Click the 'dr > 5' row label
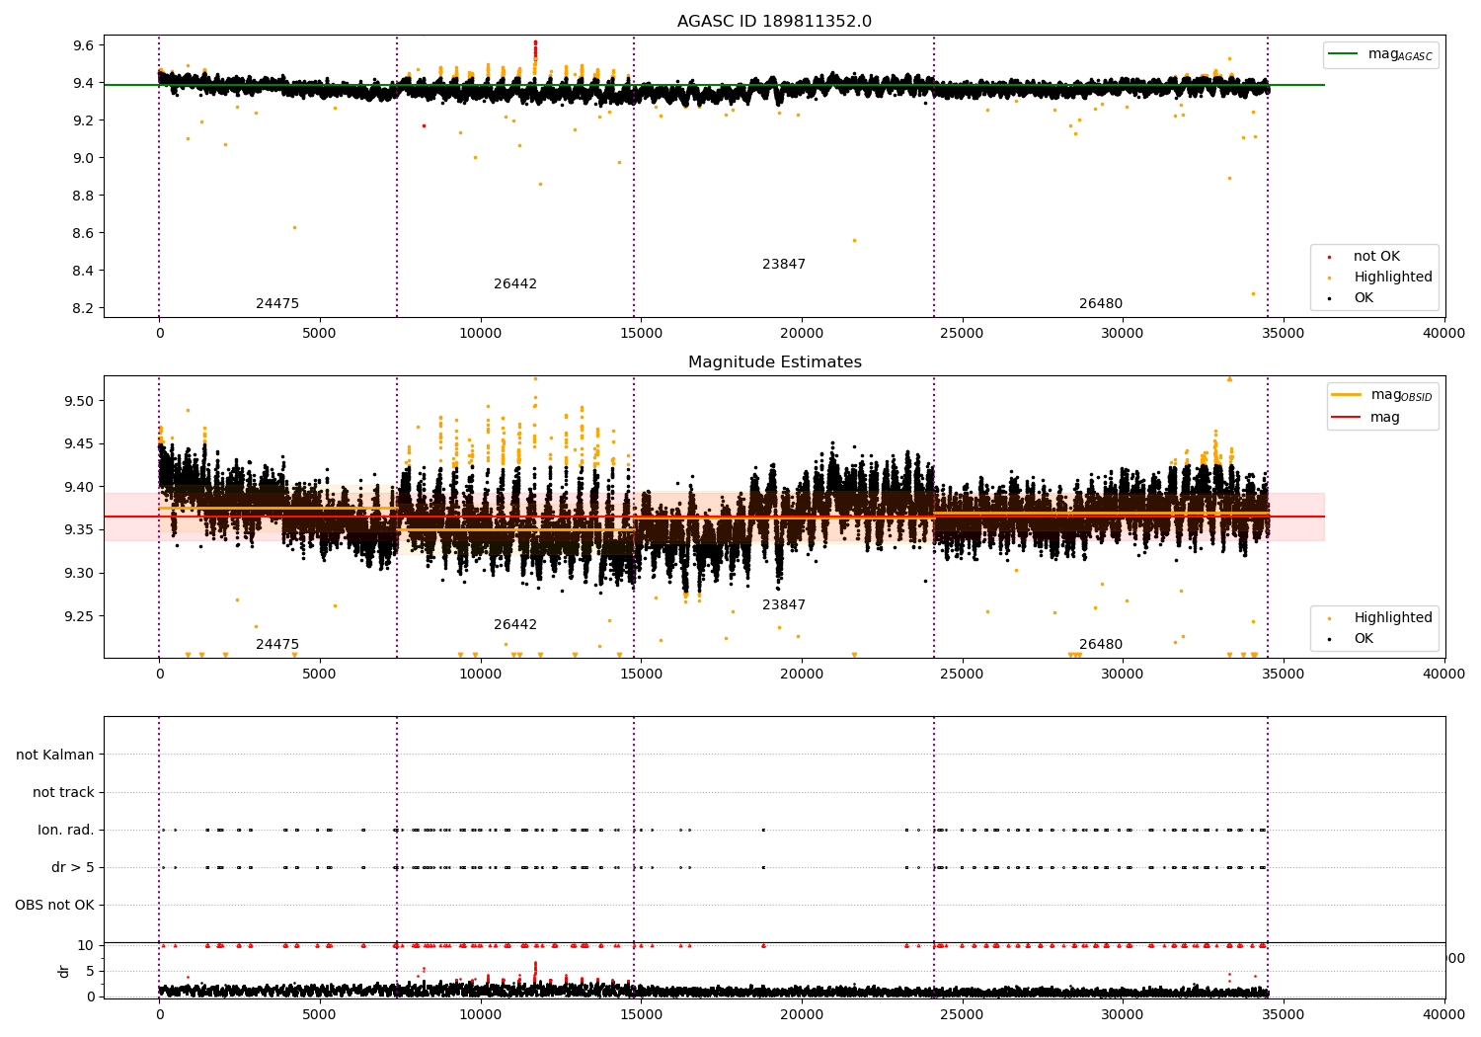 (73, 867)
